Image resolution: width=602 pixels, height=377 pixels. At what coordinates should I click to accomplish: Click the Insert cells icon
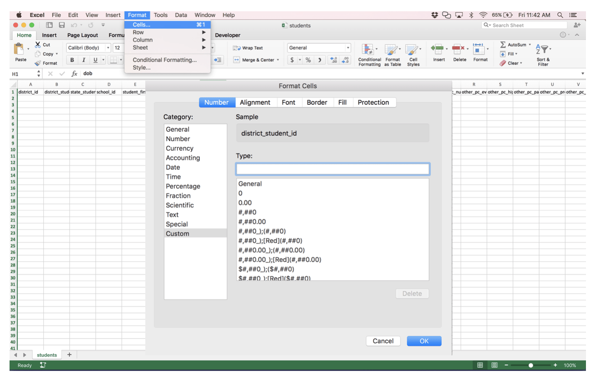pos(437,49)
